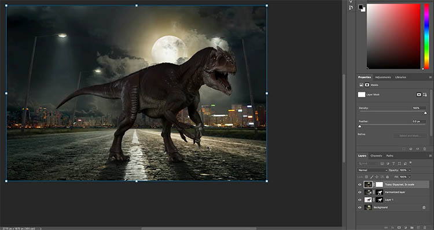Open the Fill dropdown arrow
Viewport: 434px width, 230px height.
click(410, 177)
